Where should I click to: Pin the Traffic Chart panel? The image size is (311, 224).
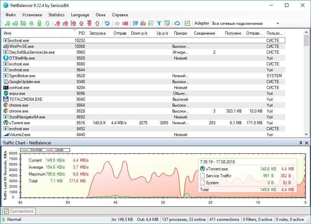[301, 143]
